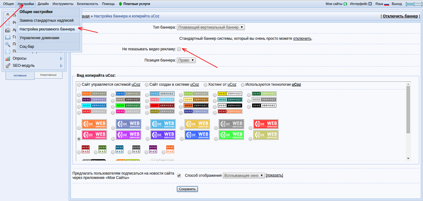Click the khaki uCoz WEB Services banner image
The width and height of the screenshot is (423, 201).
coord(266,135)
